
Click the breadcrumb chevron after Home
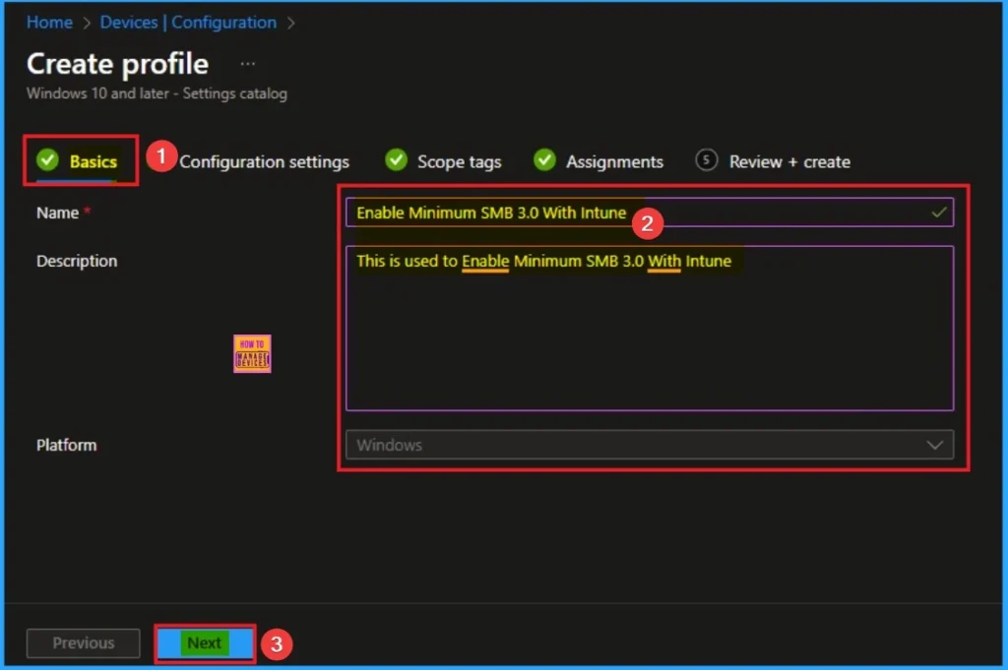[87, 22]
